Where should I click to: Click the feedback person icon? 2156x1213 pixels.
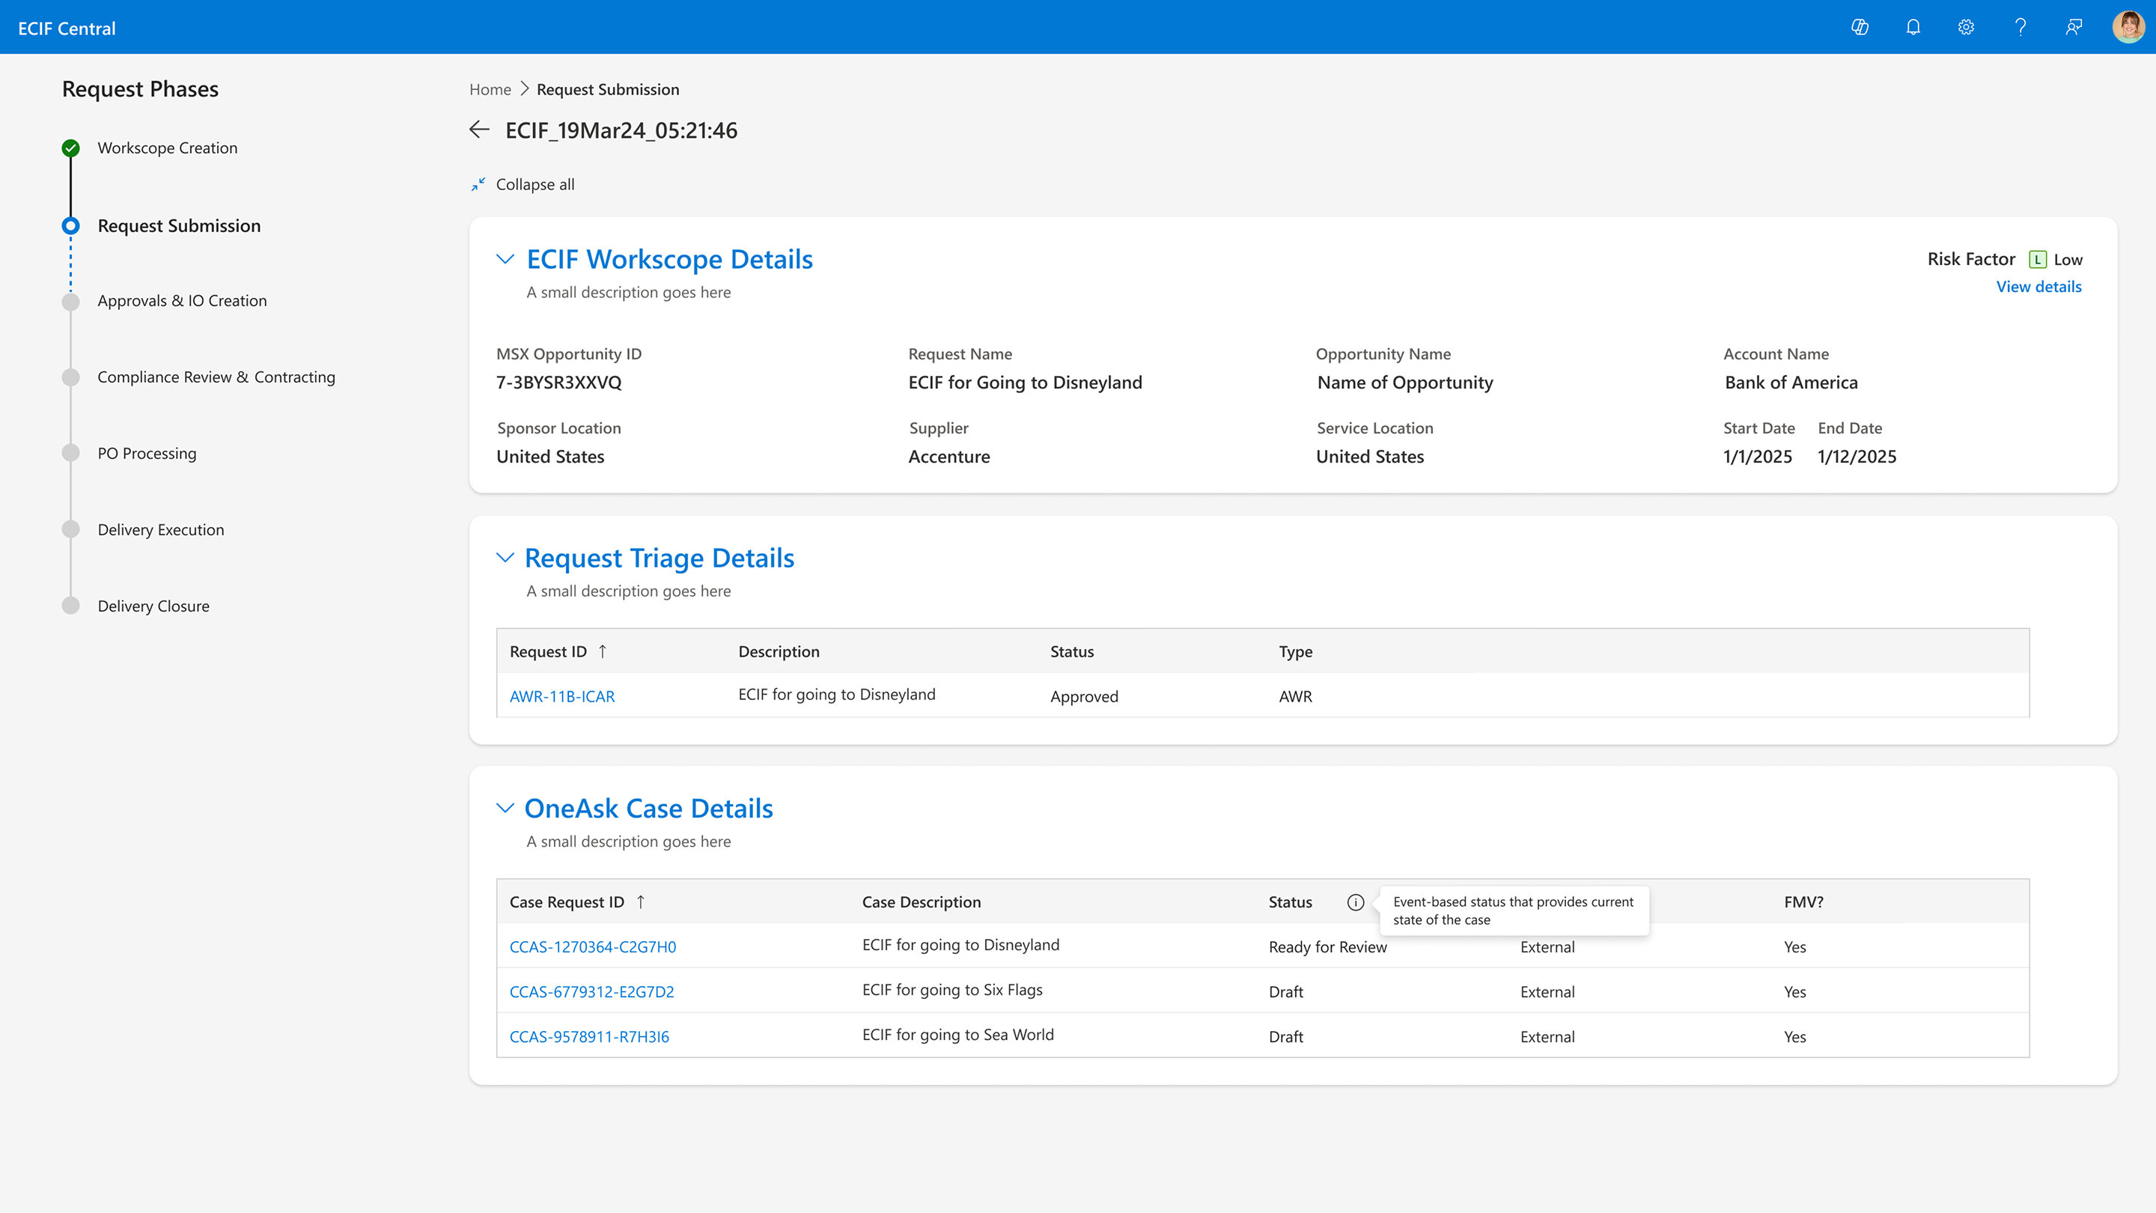[2073, 28]
